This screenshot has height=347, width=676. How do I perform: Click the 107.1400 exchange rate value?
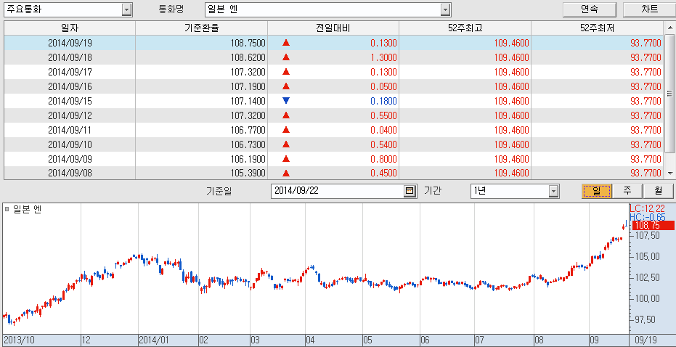pyautogui.click(x=248, y=101)
